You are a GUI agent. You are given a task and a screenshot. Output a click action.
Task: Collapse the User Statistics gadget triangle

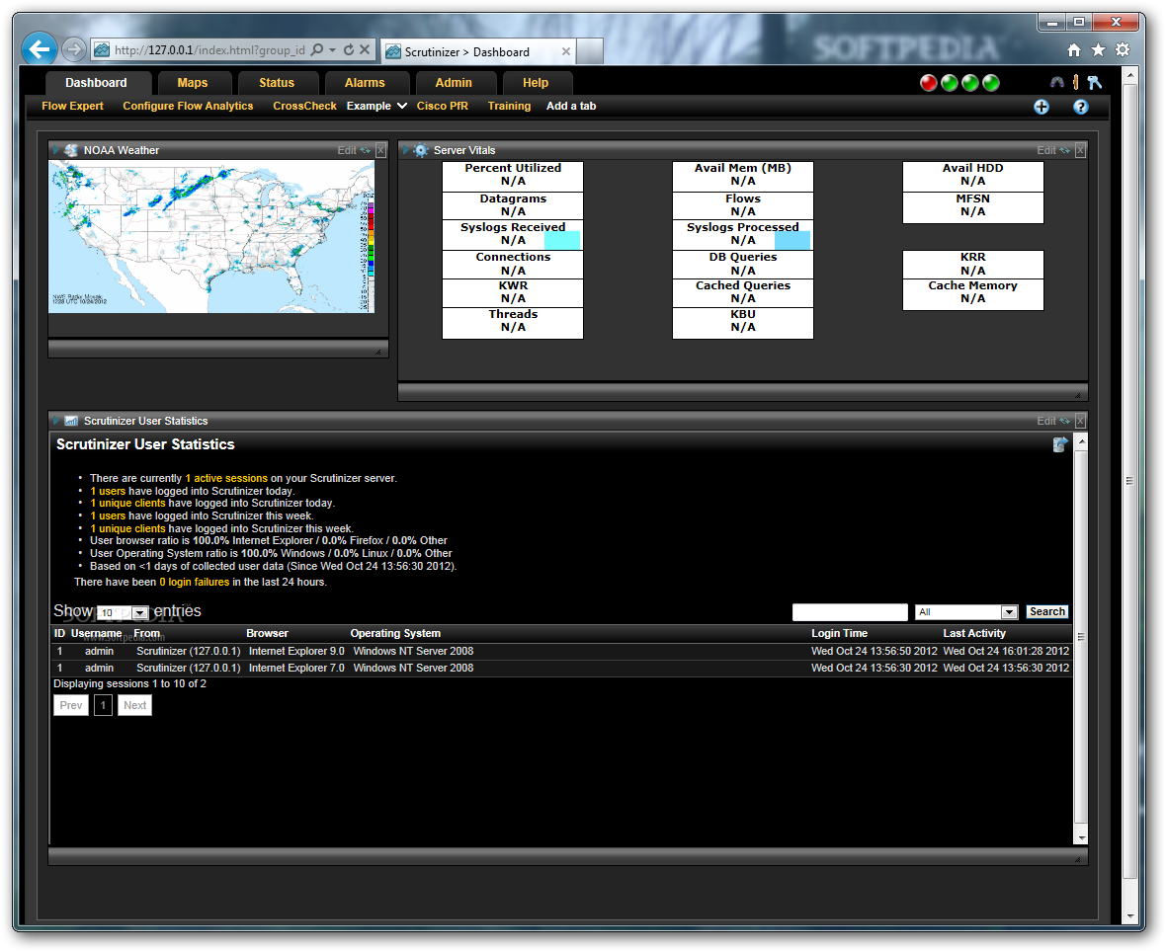pos(55,421)
